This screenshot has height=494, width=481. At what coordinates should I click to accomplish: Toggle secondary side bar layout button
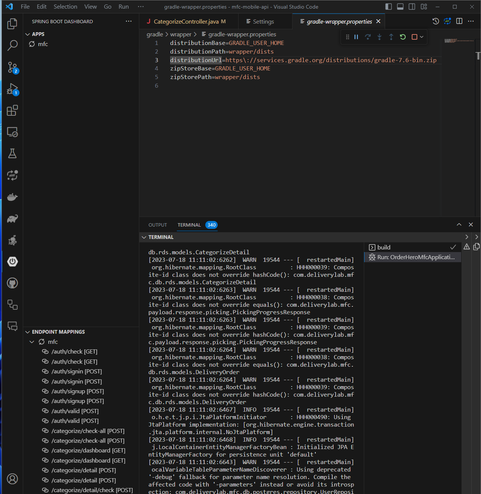pos(412,7)
